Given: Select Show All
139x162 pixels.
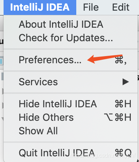Looking at the screenshot, I should [x=71, y=131].
